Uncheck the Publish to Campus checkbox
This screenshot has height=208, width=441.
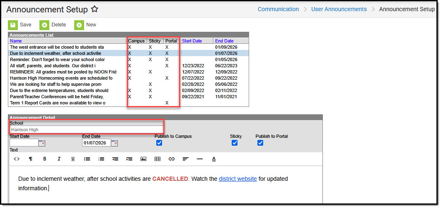(159, 143)
